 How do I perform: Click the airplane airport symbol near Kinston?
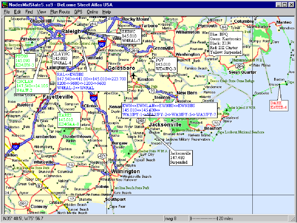coord(133,76)
